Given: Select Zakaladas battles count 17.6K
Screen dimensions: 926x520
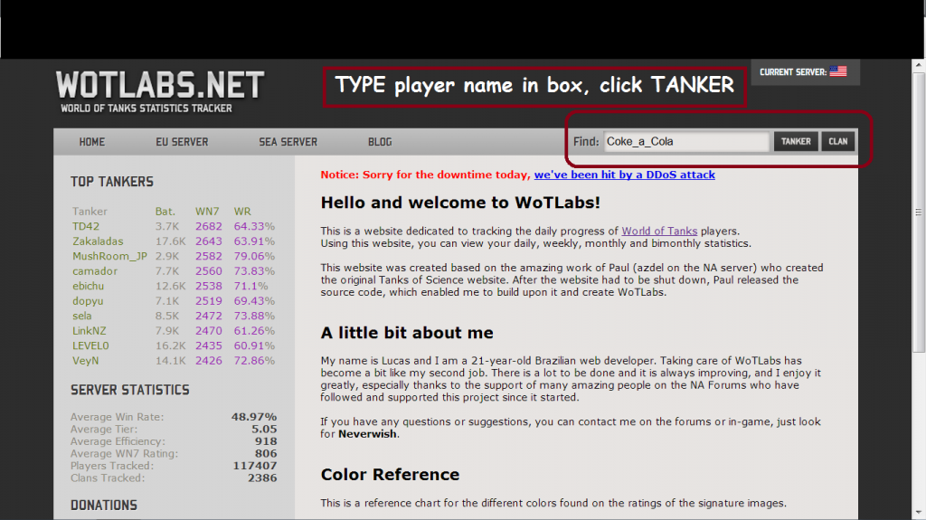Looking at the screenshot, I should coord(170,241).
